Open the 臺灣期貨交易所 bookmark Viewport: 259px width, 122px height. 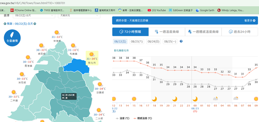click(105, 10)
